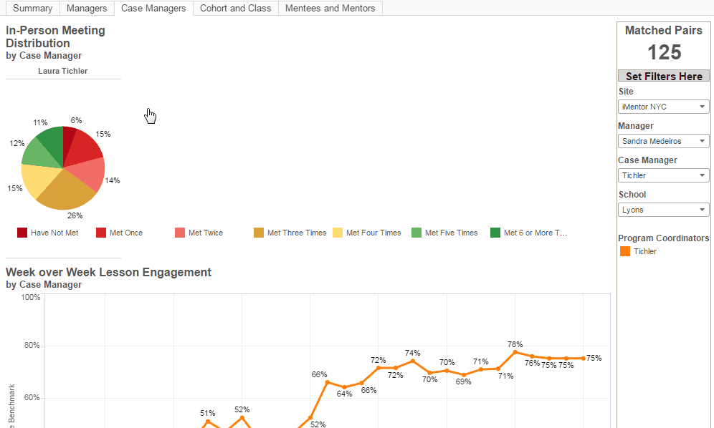Click the Met Twice legend label
Screen dimensions: 714x428
pos(205,233)
